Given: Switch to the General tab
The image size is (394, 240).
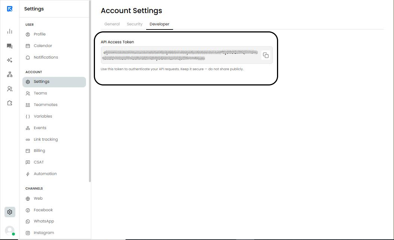Looking at the screenshot, I should 112,24.
